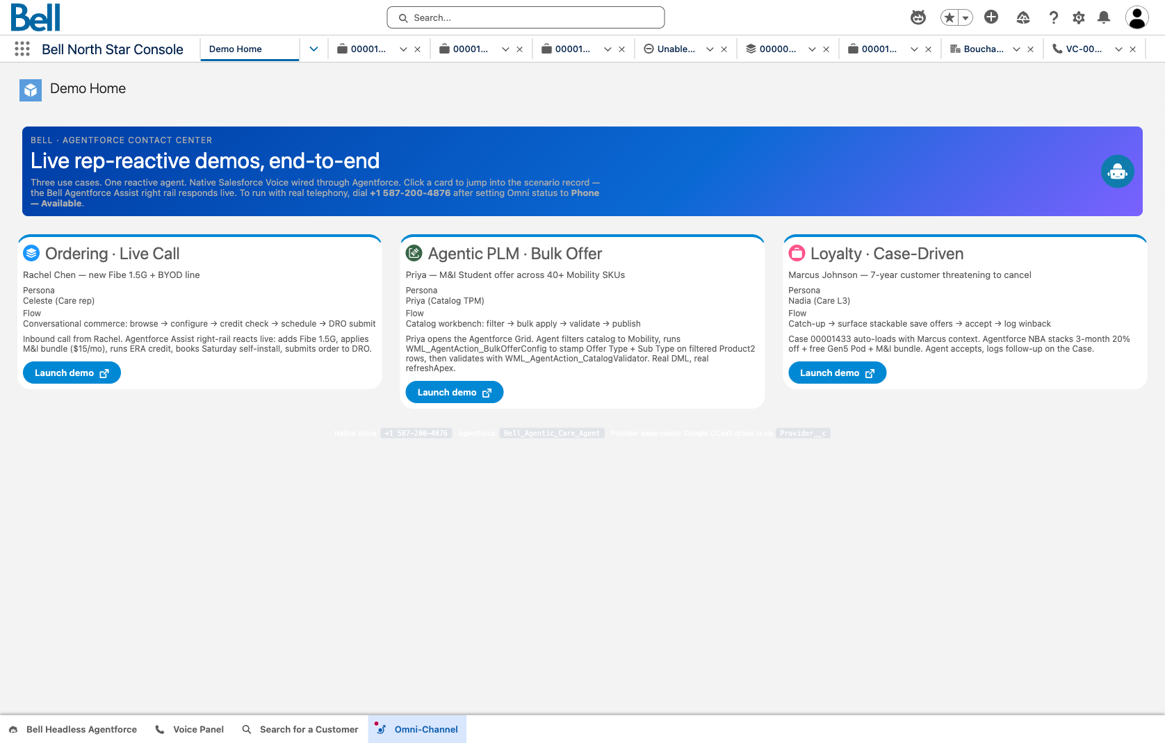Open the Omni-Channel utility
1165x743 pixels.
click(x=417, y=729)
